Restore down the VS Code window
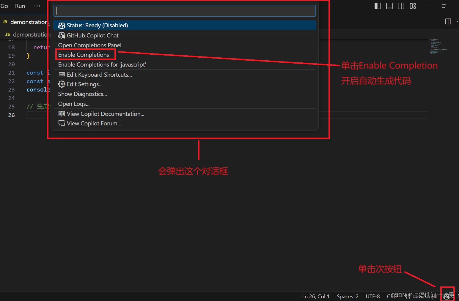This screenshot has width=459, height=301. click(x=444, y=6)
